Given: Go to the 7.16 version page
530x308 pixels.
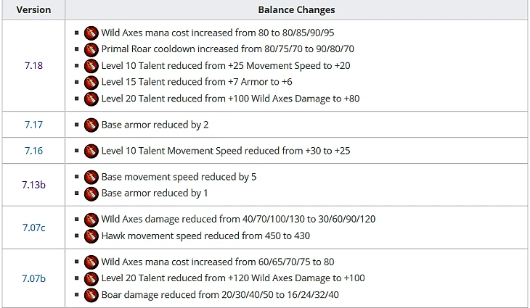Looking at the screenshot, I should click(x=33, y=151).
